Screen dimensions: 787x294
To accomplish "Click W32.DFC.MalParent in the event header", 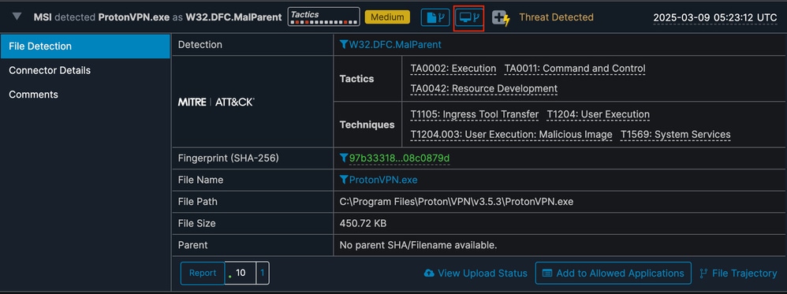I will [234, 17].
